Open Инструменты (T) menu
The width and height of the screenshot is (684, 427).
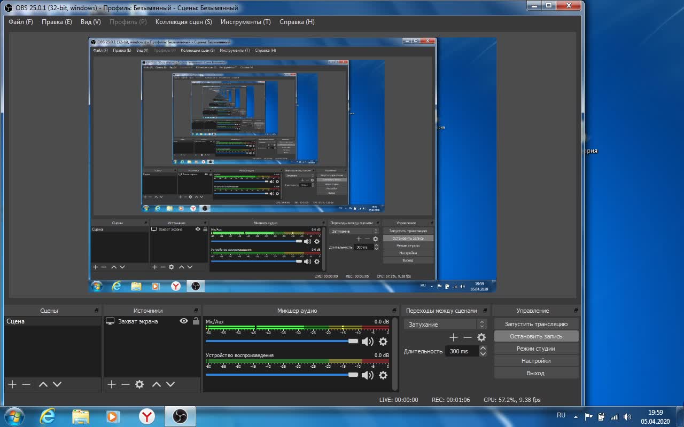246,22
